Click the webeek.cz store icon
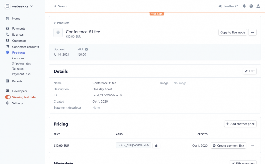 pyautogui.click(x=7, y=6)
